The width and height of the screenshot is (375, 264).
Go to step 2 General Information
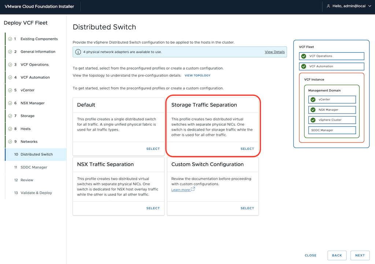[x=36, y=52]
